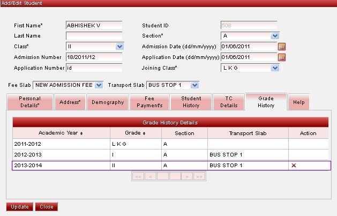This screenshot has height=216, width=337.
Task: Expand the Class dropdown
Action: click(119, 47)
